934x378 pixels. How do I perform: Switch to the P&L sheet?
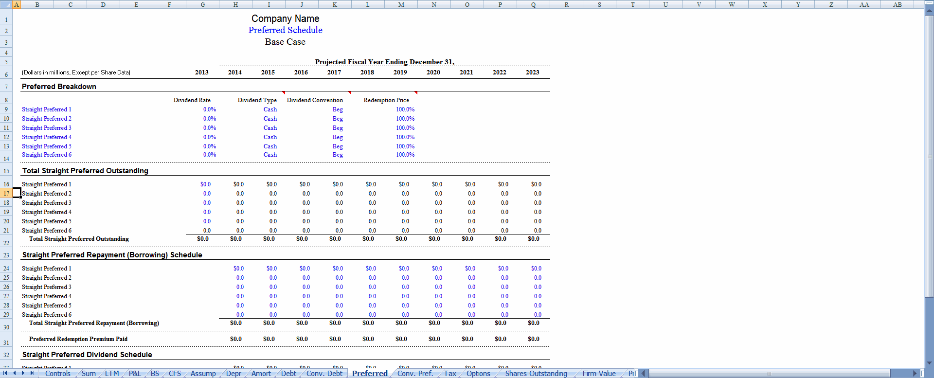[x=135, y=374]
